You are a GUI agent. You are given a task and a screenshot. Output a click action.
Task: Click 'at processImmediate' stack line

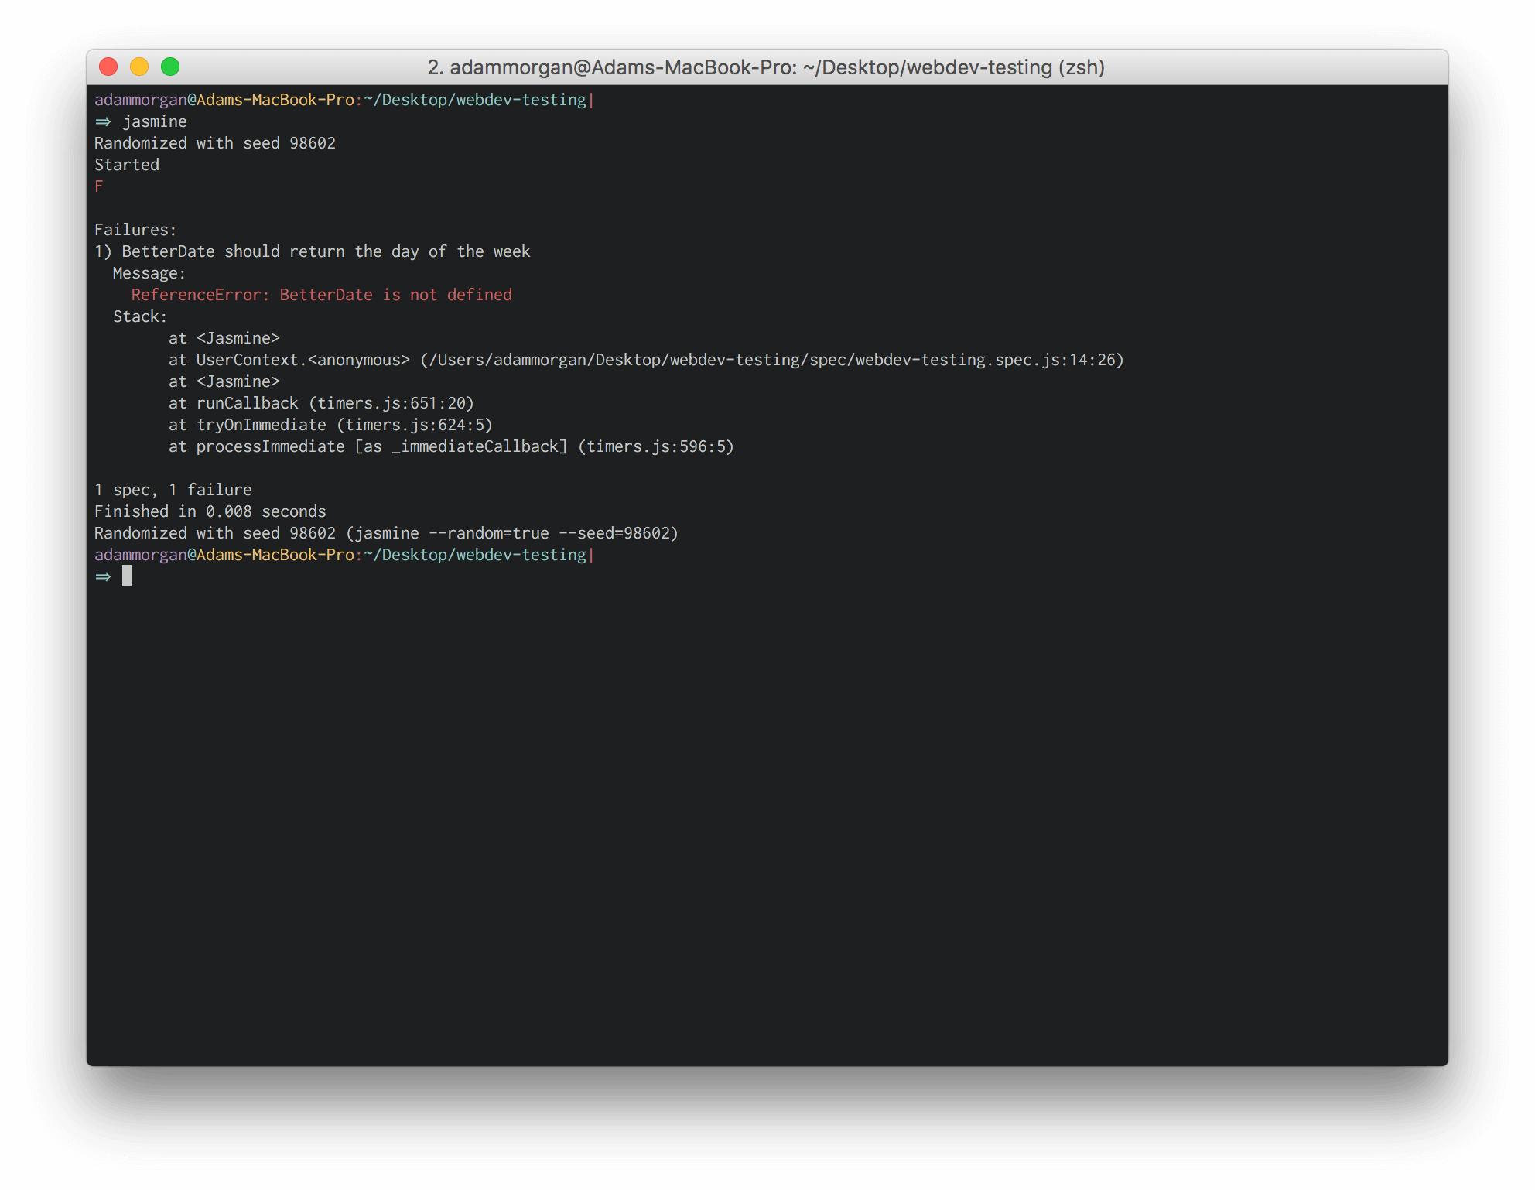451,446
